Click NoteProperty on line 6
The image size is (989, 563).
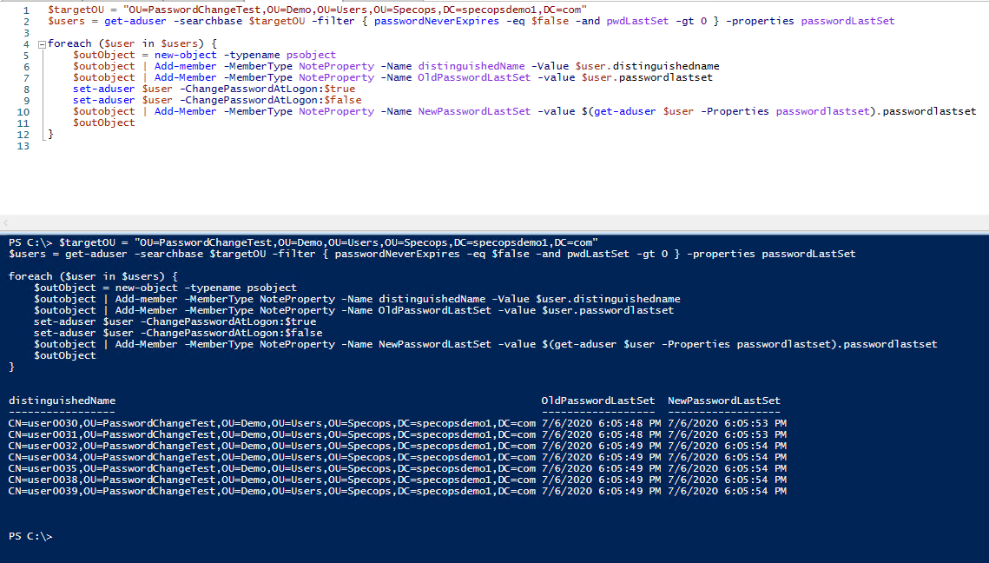336,65
